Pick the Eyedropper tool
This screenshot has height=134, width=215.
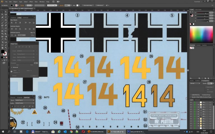pos(2,40)
